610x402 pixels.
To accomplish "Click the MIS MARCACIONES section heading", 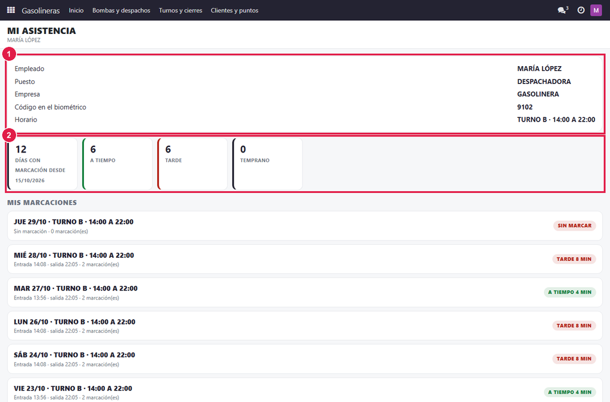I will pos(42,202).
